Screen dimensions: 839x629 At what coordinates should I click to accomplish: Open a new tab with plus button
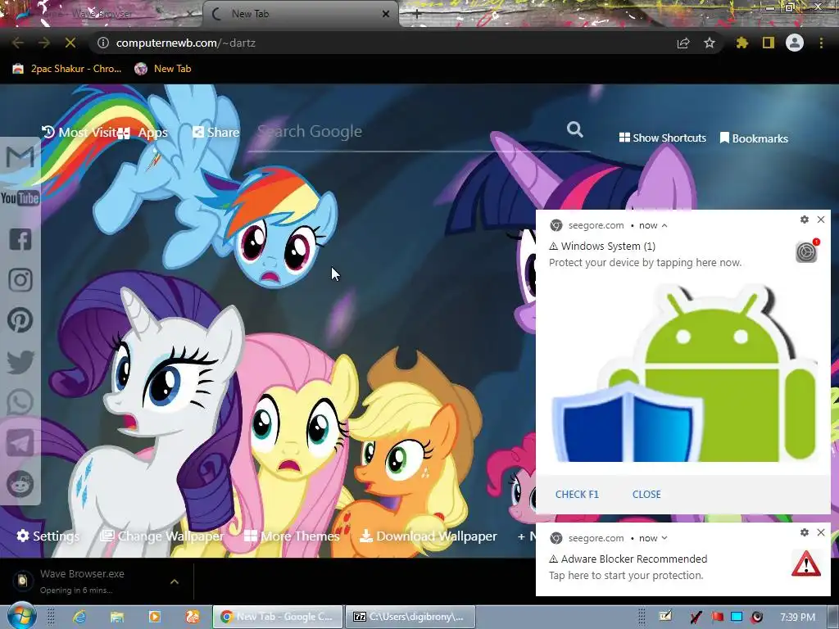point(417,14)
